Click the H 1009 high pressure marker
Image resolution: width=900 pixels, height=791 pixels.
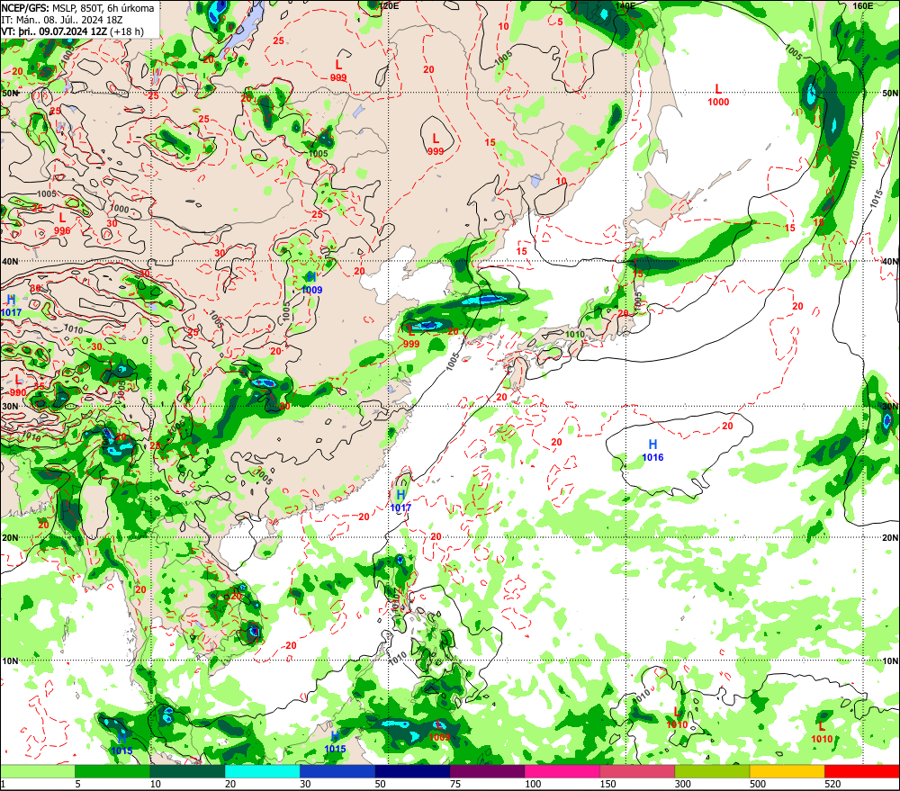tap(311, 283)
